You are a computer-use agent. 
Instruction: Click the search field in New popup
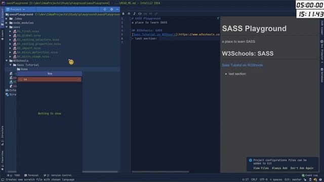50,79
